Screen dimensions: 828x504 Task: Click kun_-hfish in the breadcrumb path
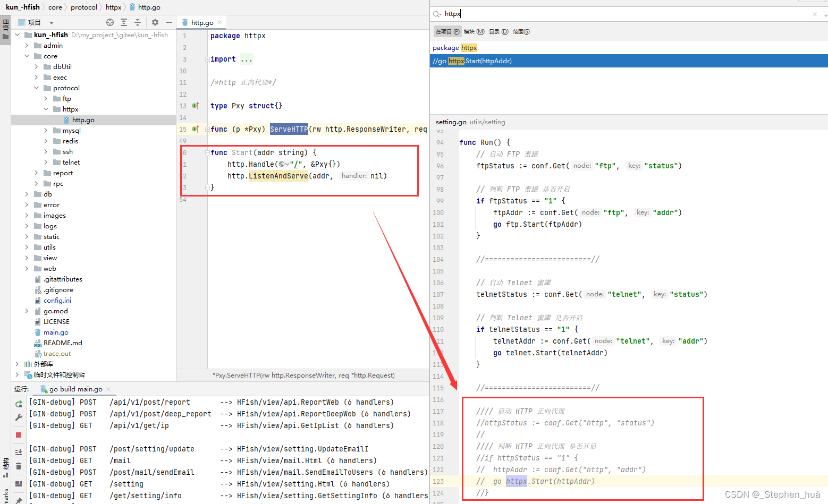click(23, 7)
